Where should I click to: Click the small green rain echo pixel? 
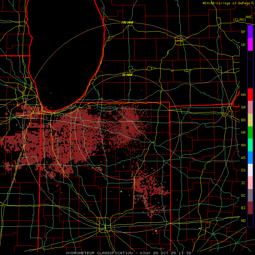[x=121, y=192]
